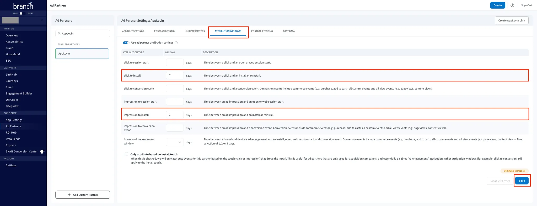Toggle Use ad partner attribution settings
The width and height of the screenshot is (537, 206).
point(126,43)
